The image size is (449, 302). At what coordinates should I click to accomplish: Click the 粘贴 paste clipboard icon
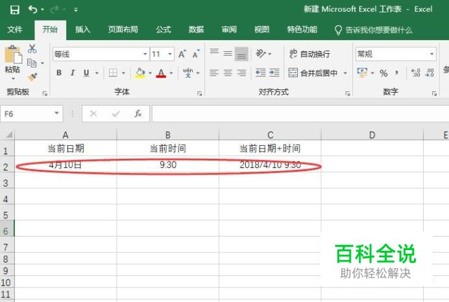point(13,54)
